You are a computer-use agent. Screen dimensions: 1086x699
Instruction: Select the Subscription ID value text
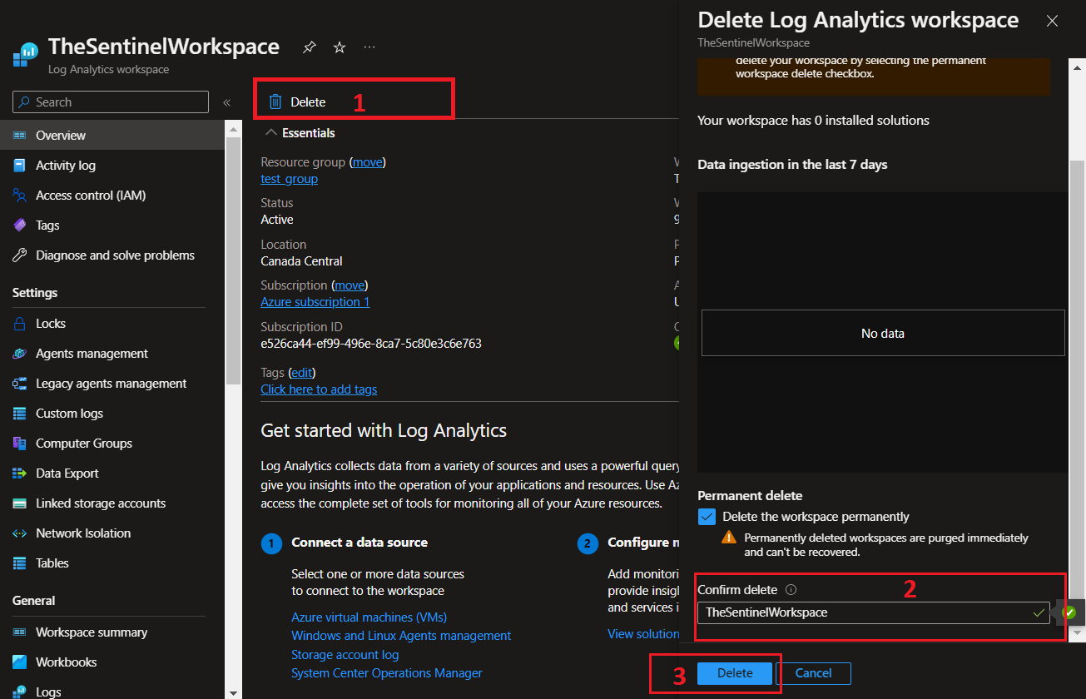[371, 344]
